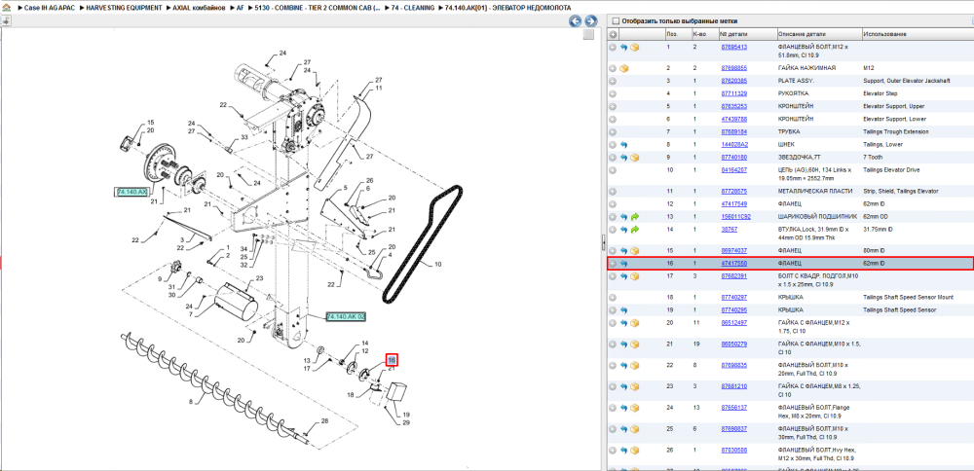Select callout 10 beside the chain in diagram
The image size is (974, 471).
tap(438, 265)
